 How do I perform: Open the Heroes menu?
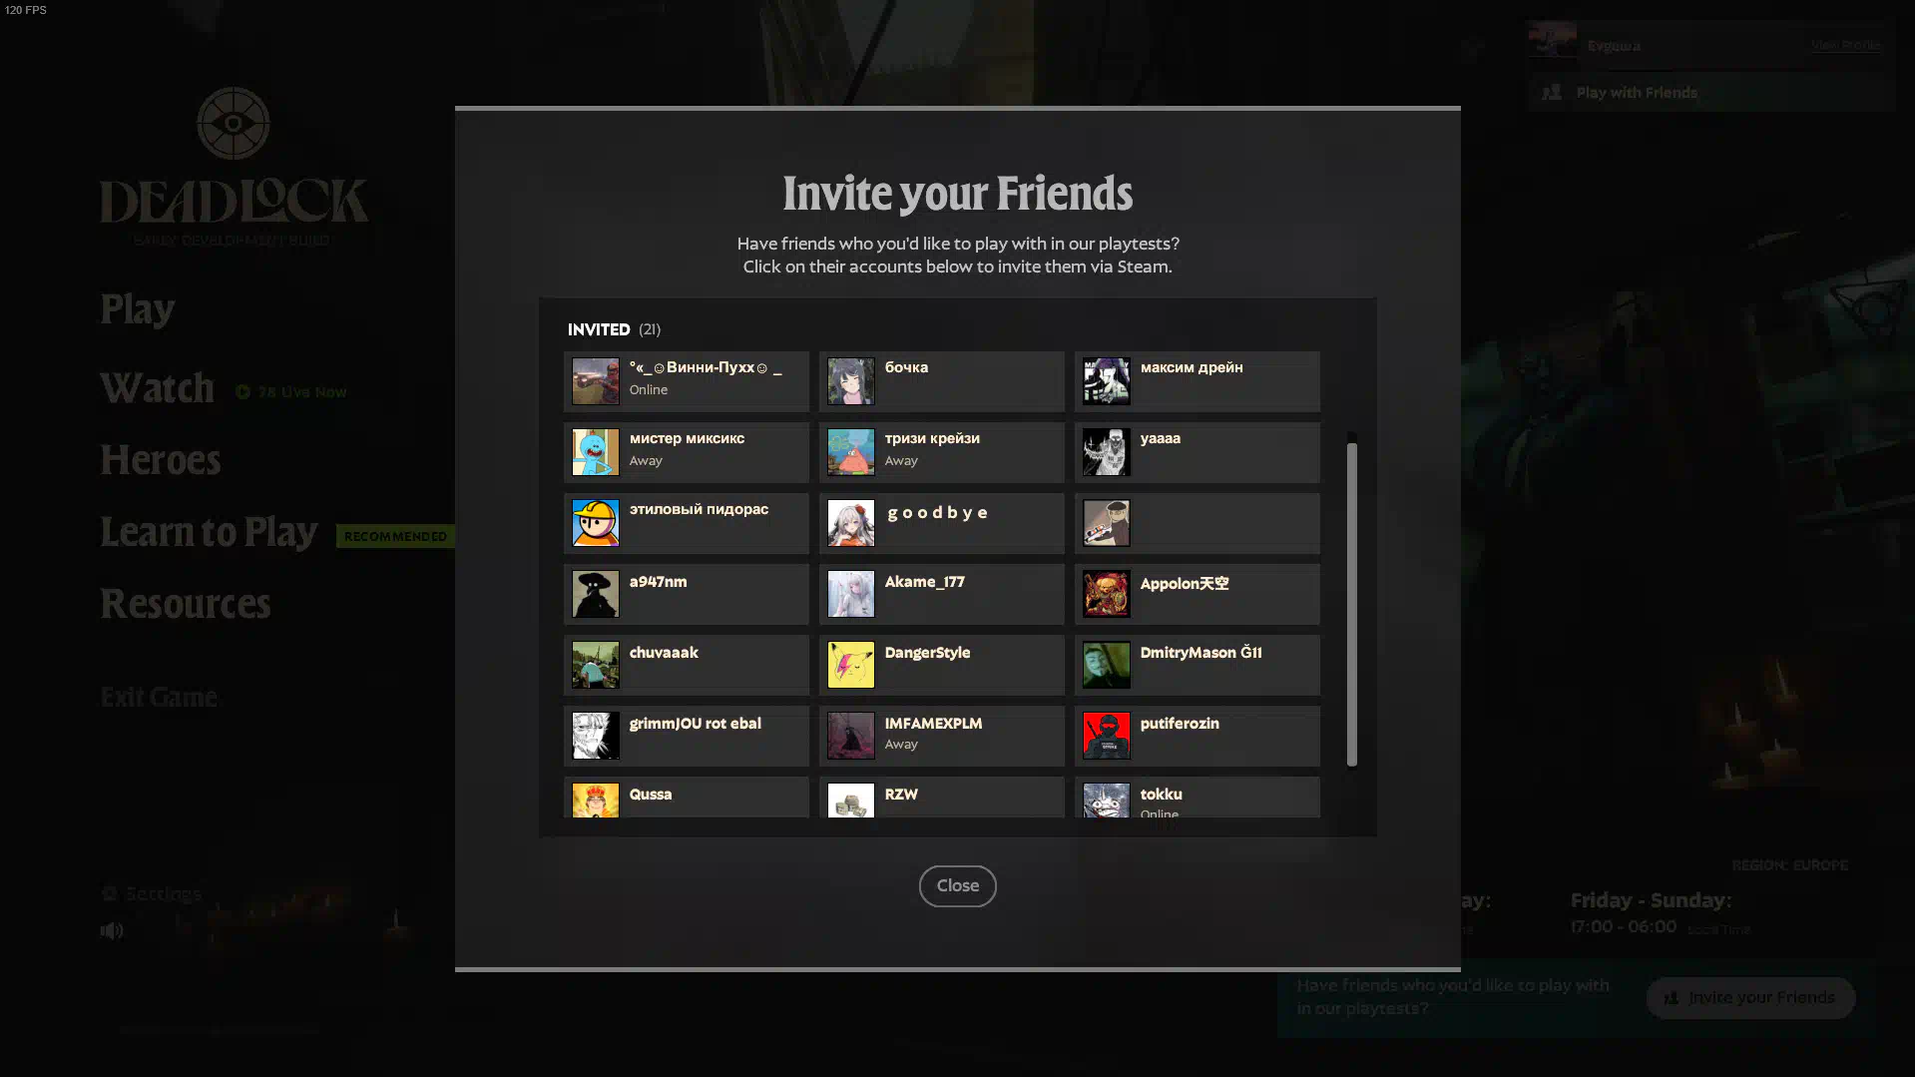(160, 460)
